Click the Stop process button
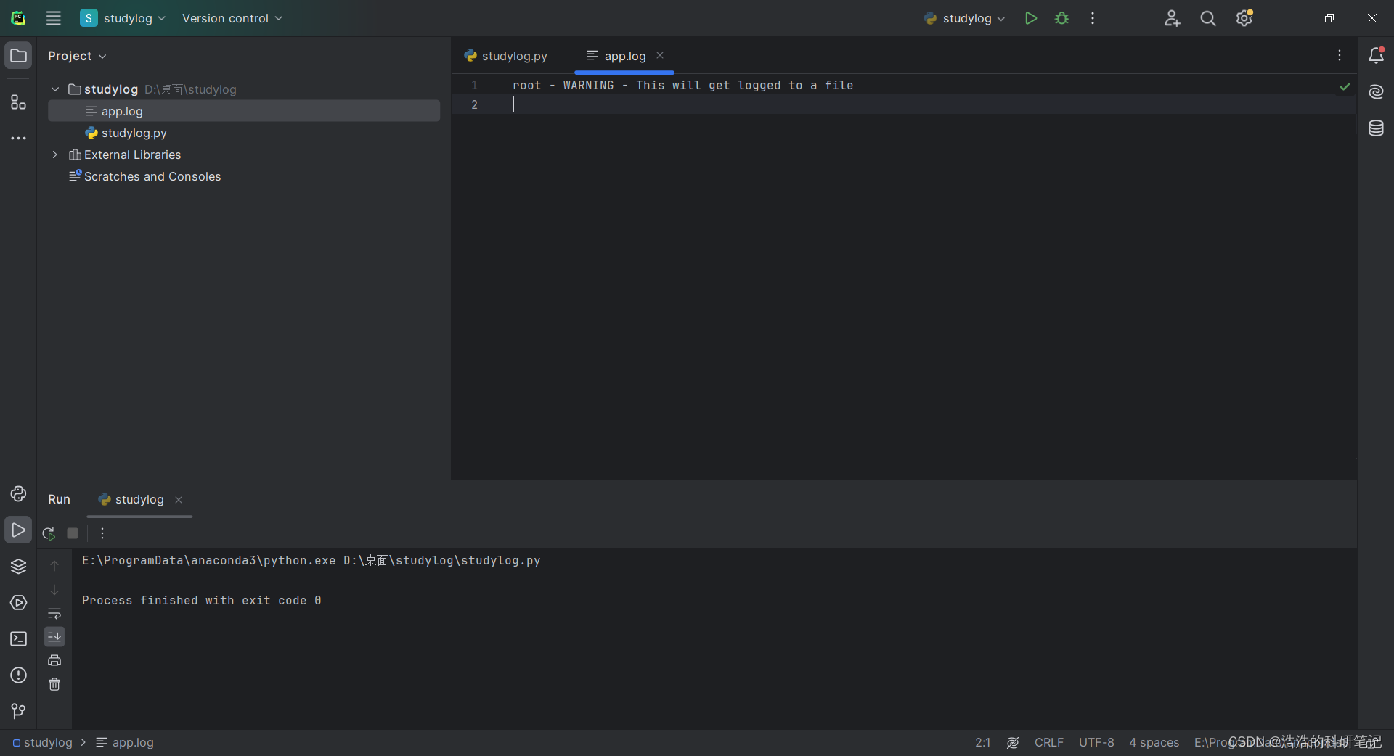Screen dimensions: 1394x756 point(73,533)
